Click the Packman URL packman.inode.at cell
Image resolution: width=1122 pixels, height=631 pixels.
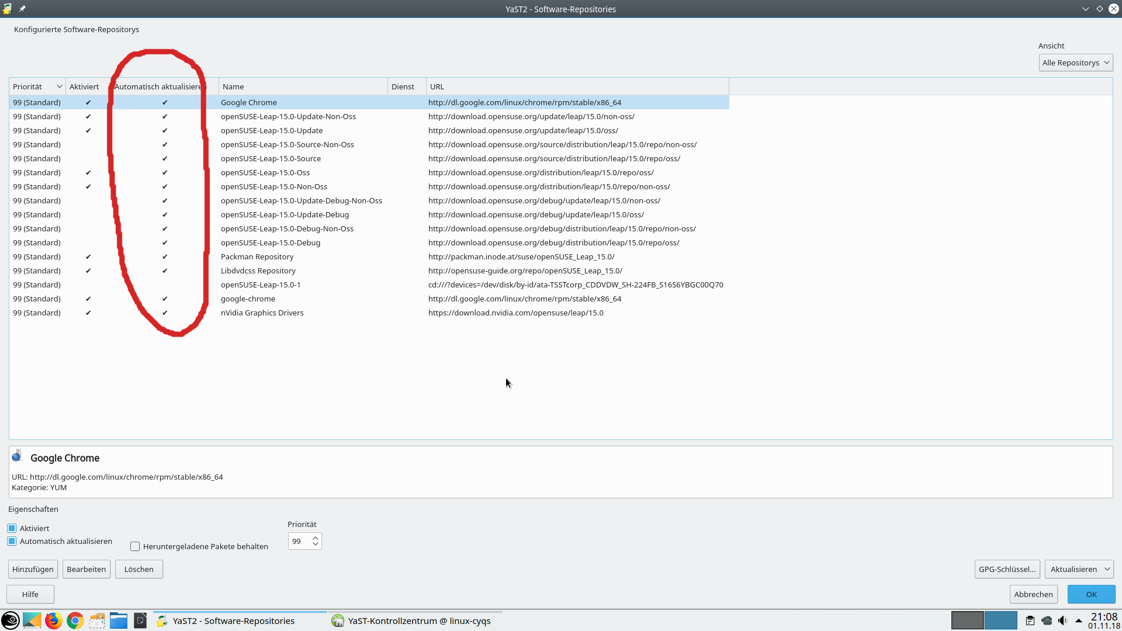521,256
